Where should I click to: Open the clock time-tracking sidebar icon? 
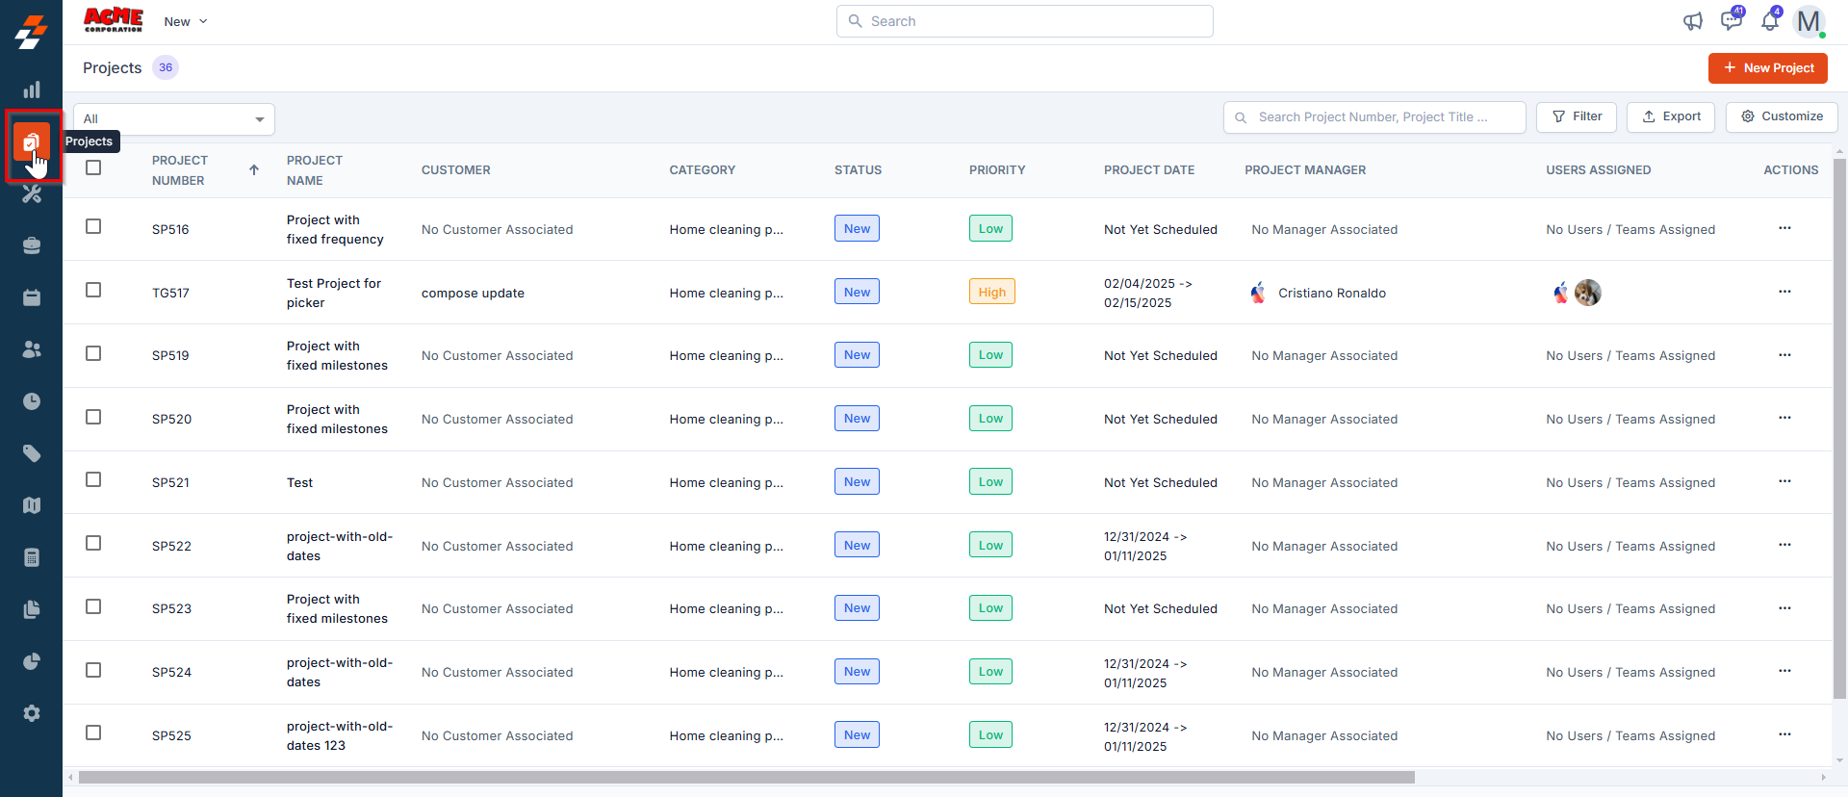[x=32, y=401]
